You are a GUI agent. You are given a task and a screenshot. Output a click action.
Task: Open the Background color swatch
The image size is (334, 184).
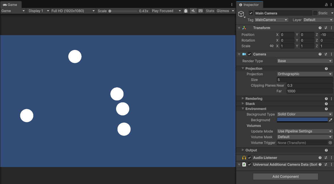302,120
